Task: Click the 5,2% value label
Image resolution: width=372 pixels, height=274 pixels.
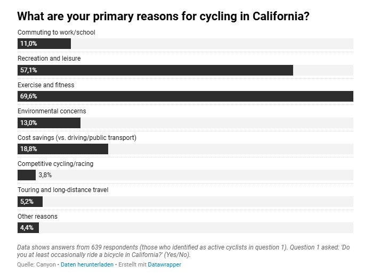Action: (27, 202)
